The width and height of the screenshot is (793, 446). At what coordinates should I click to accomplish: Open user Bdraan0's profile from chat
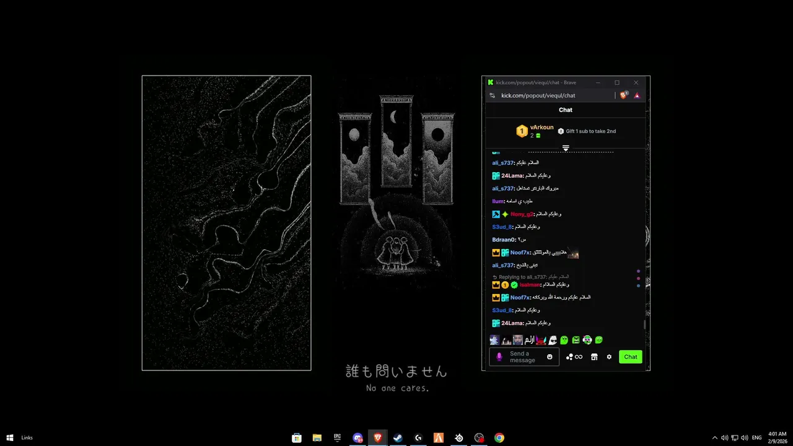click(x=504, y=240)
